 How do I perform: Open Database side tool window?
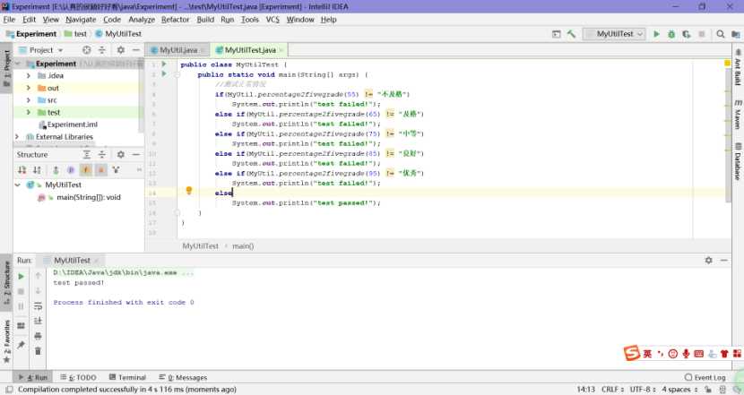point(738,161)
